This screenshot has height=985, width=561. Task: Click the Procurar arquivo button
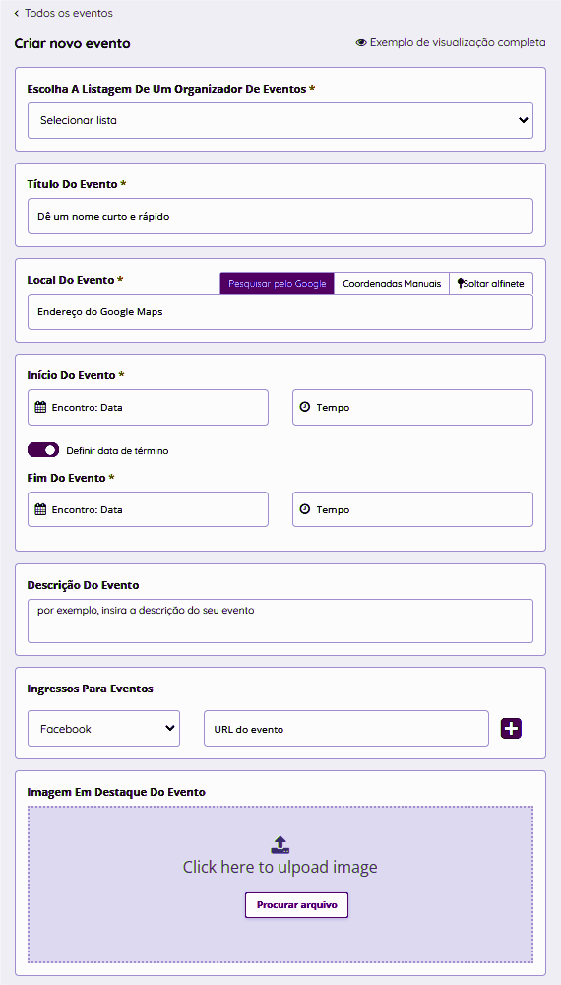pyautogui.click(x=297, y=905)
